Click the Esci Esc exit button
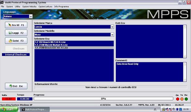The height and width of the screenshot is (112, 191). [x=16, y=86]
